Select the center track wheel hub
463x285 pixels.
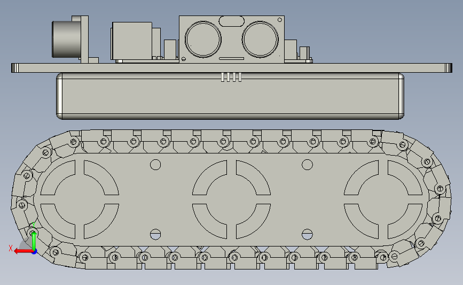[x=232, y=199]
